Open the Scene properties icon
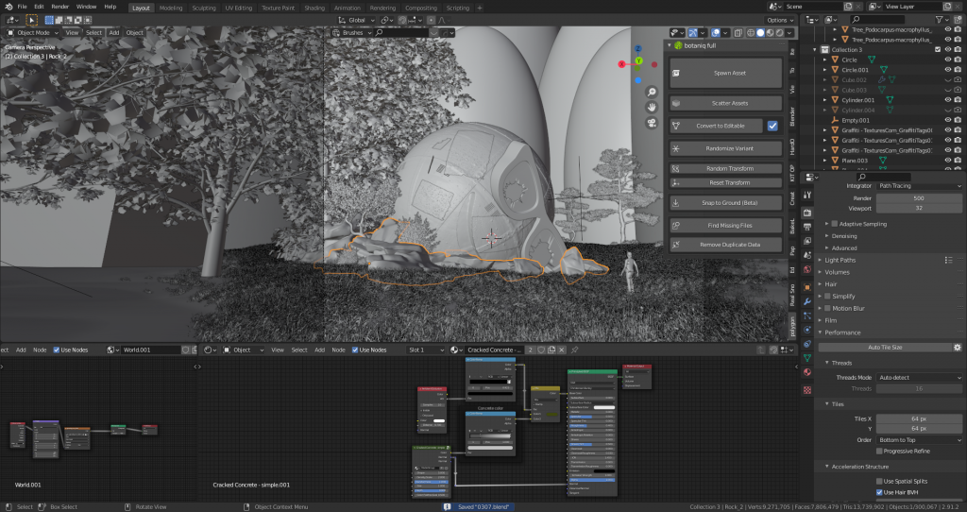The height and width of the screenshot is (512, 967). (807, 255)
